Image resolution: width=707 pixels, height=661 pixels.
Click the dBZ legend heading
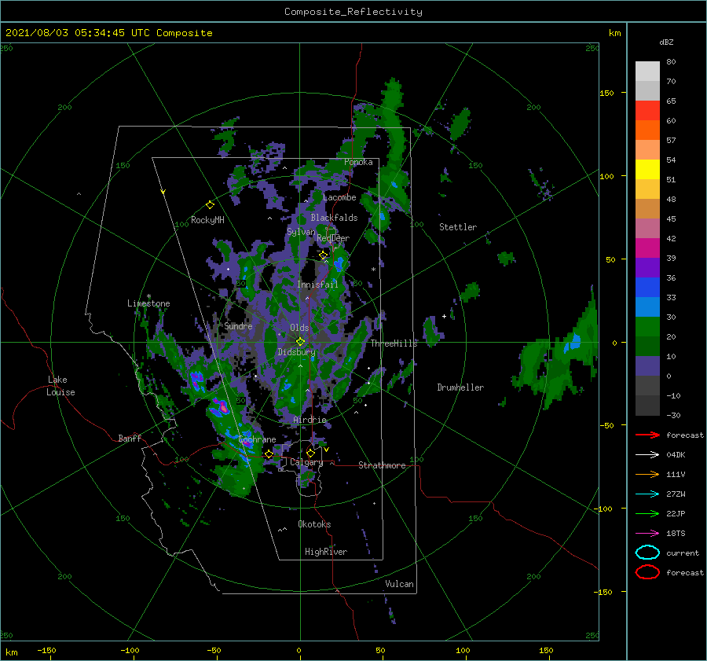666,42
